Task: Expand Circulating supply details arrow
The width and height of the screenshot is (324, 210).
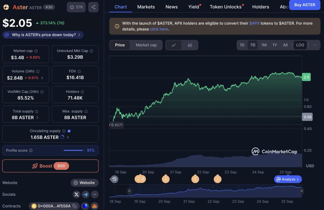Action: (68, 137)
